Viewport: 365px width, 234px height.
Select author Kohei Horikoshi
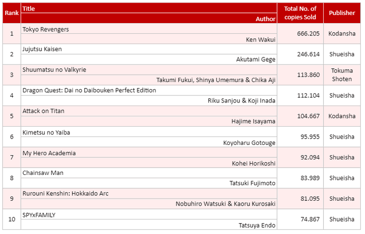(253, 164)
